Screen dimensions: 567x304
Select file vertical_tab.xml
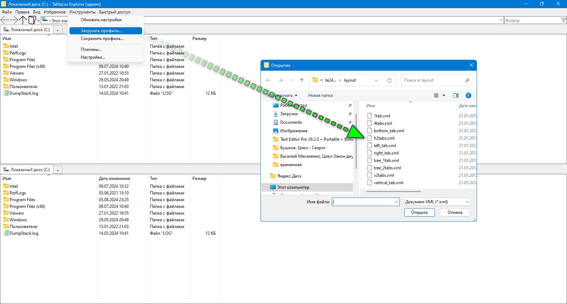(388, 183)
